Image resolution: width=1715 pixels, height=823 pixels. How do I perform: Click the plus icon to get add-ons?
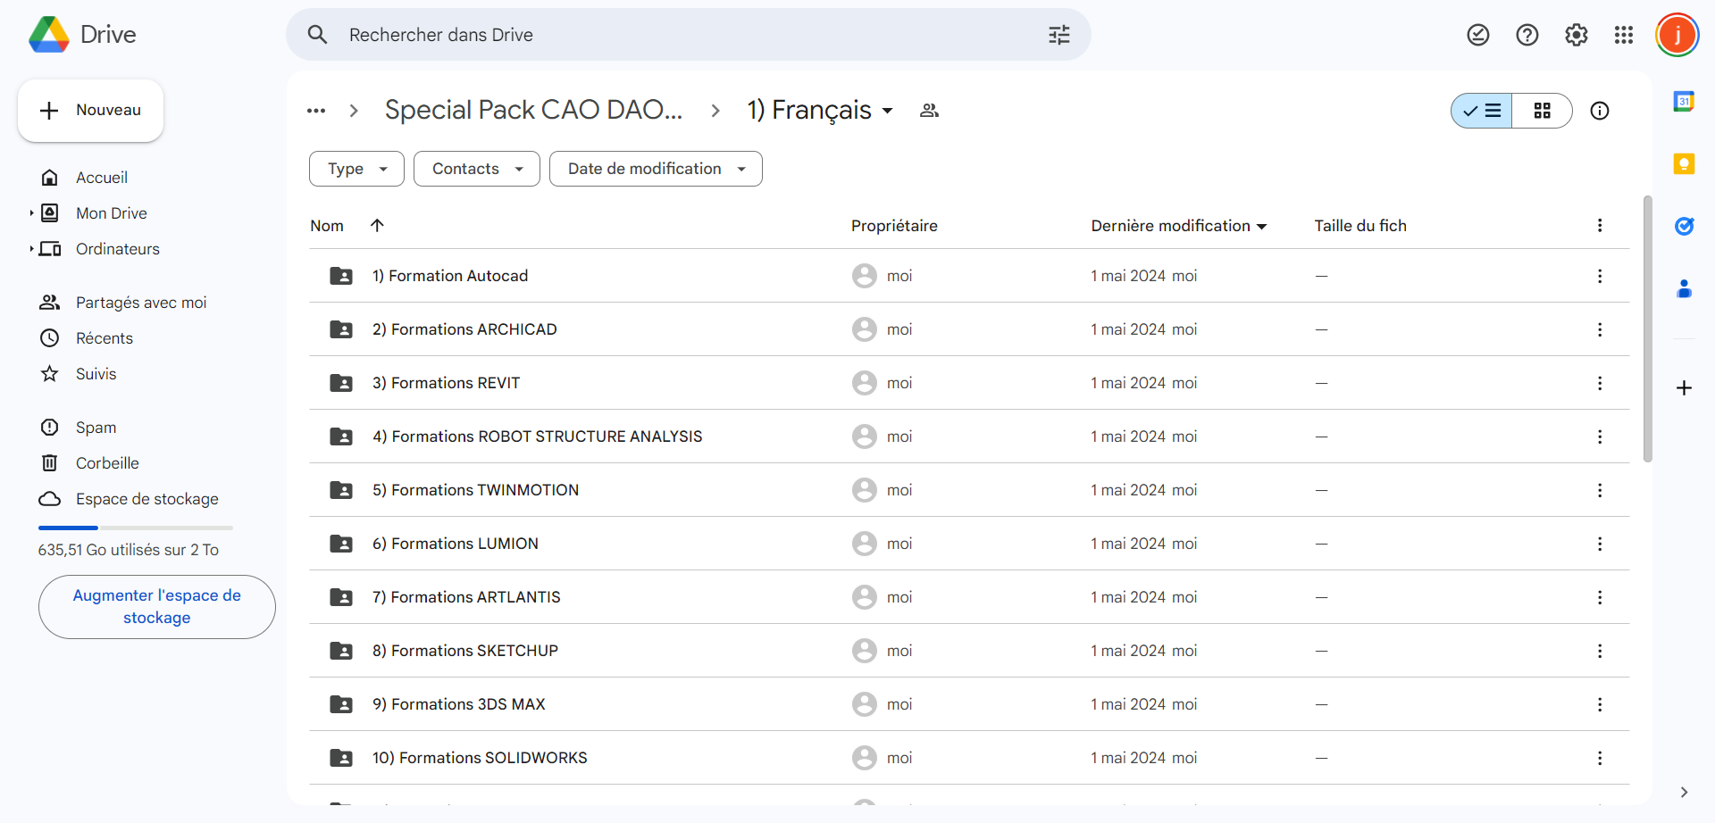(1684, 387)
